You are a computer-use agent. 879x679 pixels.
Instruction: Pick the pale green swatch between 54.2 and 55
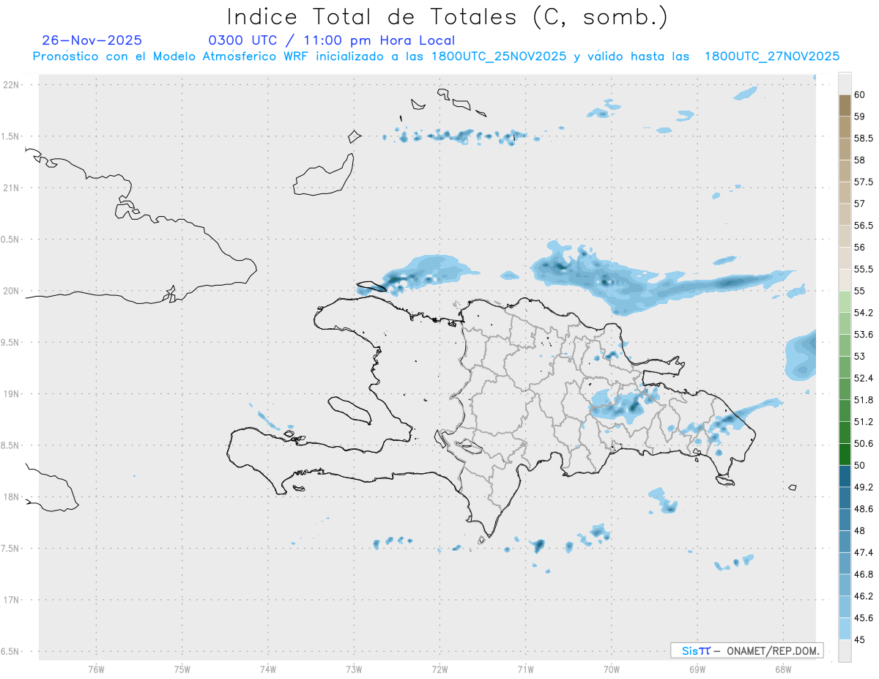point(845,302)
